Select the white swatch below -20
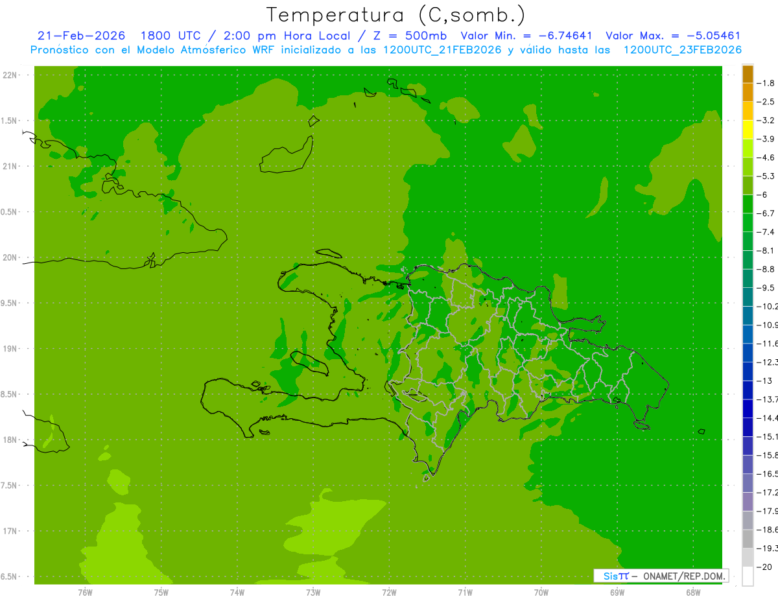 pos(748,576)
